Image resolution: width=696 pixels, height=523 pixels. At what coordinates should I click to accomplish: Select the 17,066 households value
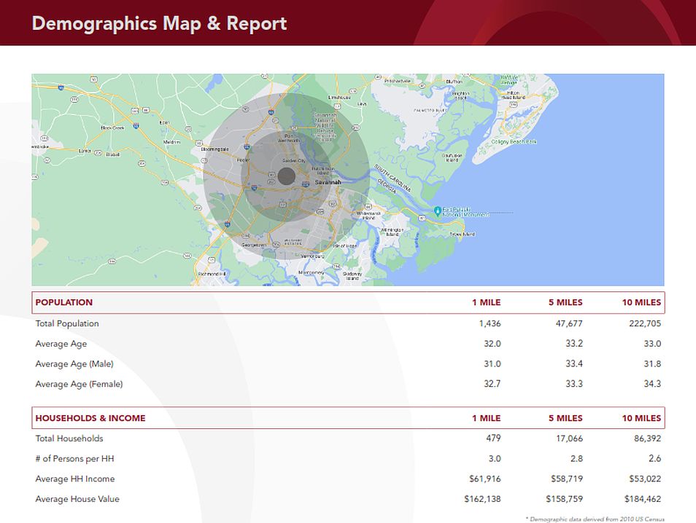[570, 439]
